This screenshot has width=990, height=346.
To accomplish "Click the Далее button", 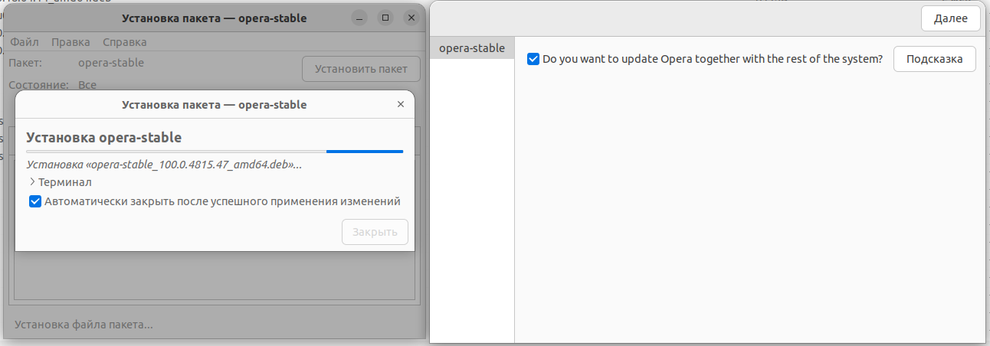I will pyautogui.click(x=950, y=19).
